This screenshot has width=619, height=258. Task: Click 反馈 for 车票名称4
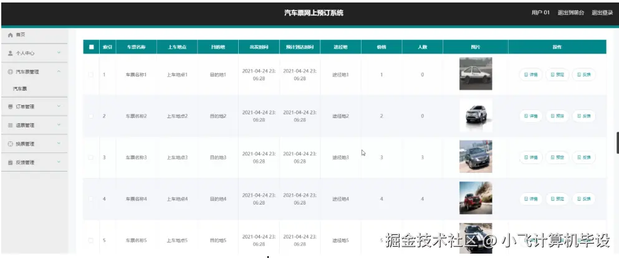583,199
